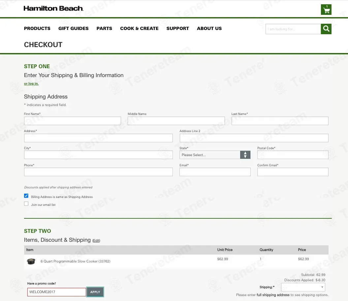Click the Email field
The image size is (348, 301).
(215, 172)
